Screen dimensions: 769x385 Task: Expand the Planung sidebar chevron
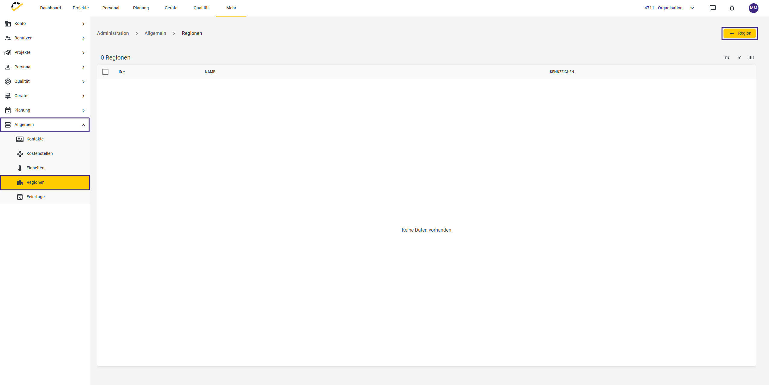tap(83, 110)
